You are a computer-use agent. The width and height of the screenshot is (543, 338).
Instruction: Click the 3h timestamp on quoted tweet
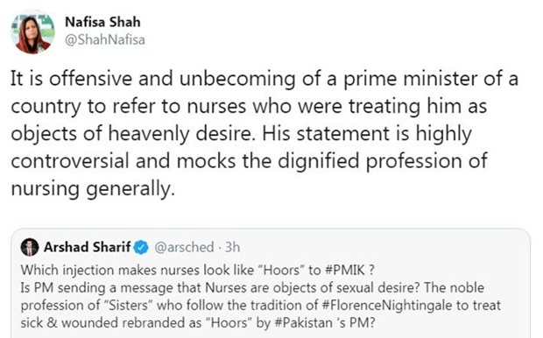[x=232, y=247]
